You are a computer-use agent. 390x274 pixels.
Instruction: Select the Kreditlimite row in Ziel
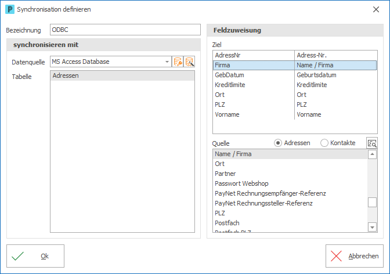(x=295, y=85)
